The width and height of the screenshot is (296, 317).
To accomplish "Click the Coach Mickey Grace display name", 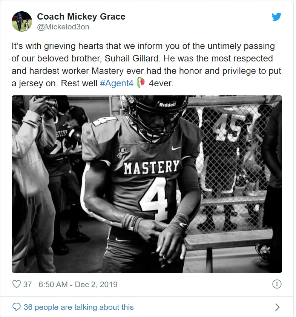I will (81, 17).
